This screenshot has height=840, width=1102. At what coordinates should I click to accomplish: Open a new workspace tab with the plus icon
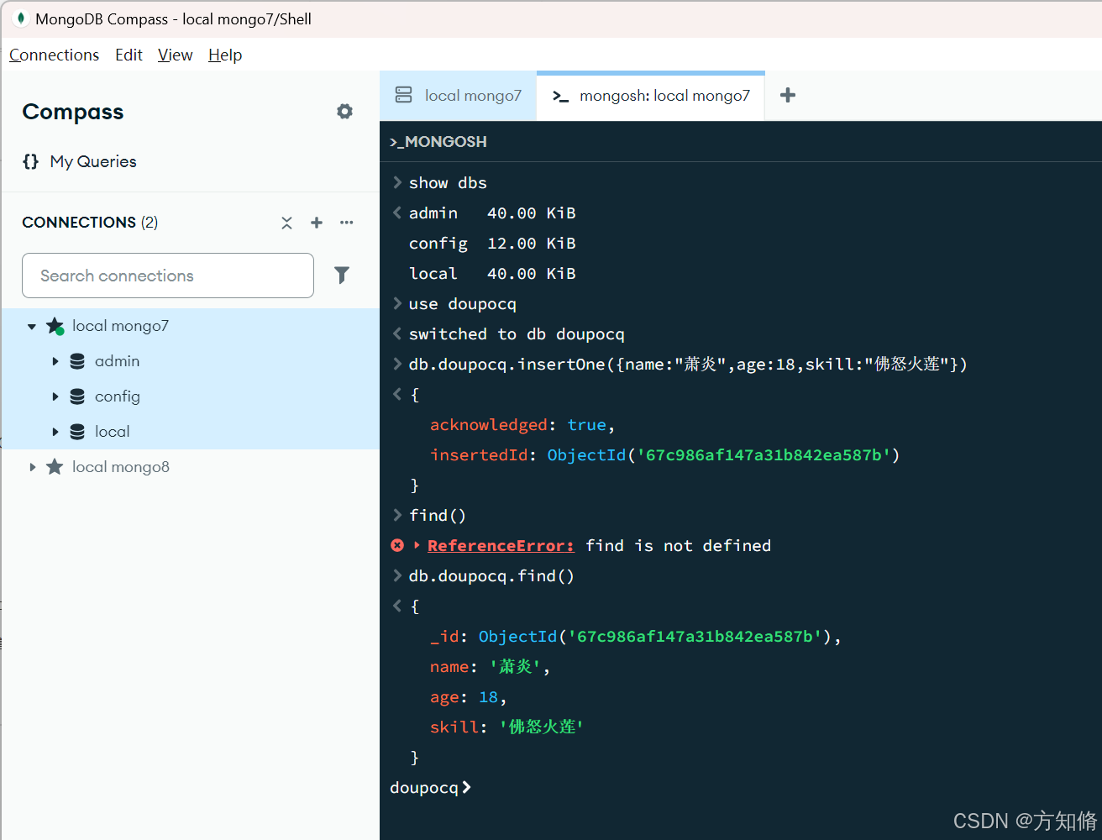(787, 95)
